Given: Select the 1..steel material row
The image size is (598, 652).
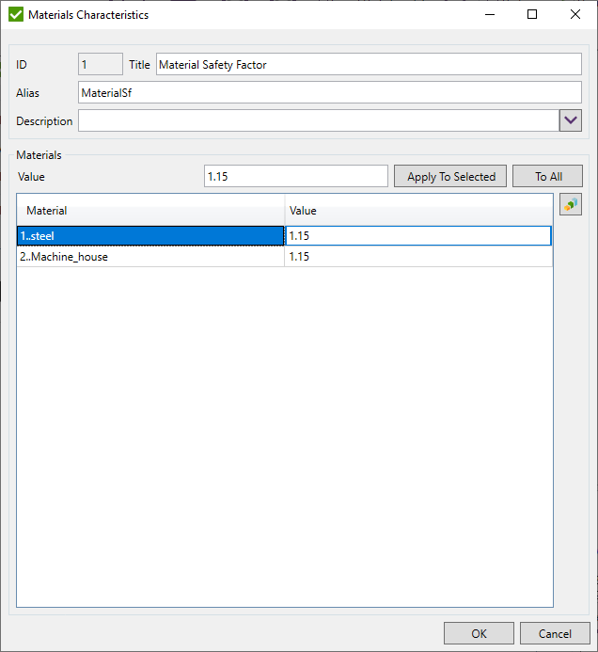Looking at the screenshot, I should pos(150,235).
